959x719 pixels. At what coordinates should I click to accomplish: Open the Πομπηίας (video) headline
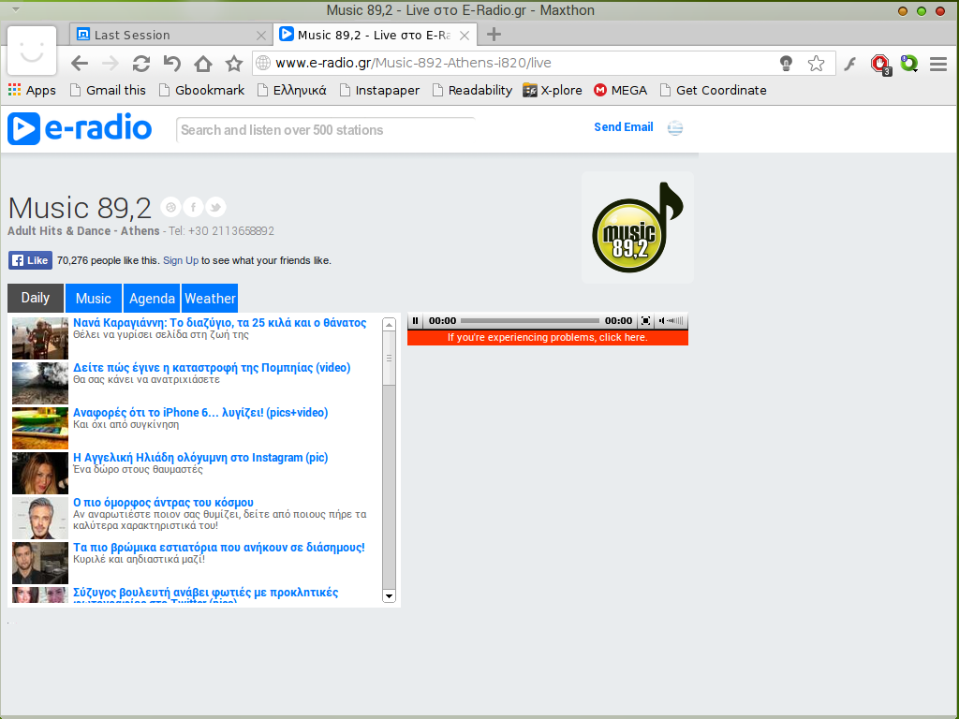tap(212, 367)
